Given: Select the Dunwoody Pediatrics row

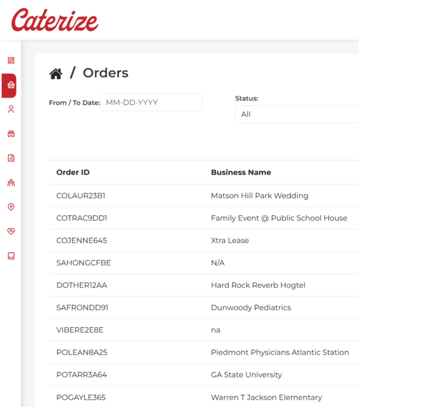Looking at the screenshot, I should point(250,308).
